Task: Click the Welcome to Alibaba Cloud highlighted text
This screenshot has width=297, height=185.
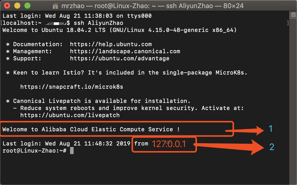Action: pyautogui.click(x=91, y=129)
